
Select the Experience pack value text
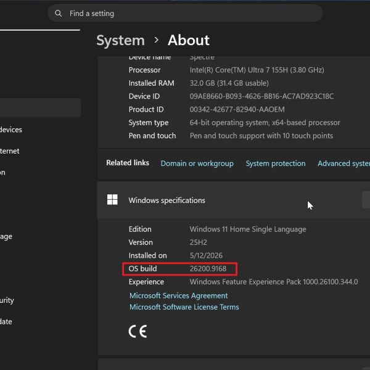tap(274, 282)
